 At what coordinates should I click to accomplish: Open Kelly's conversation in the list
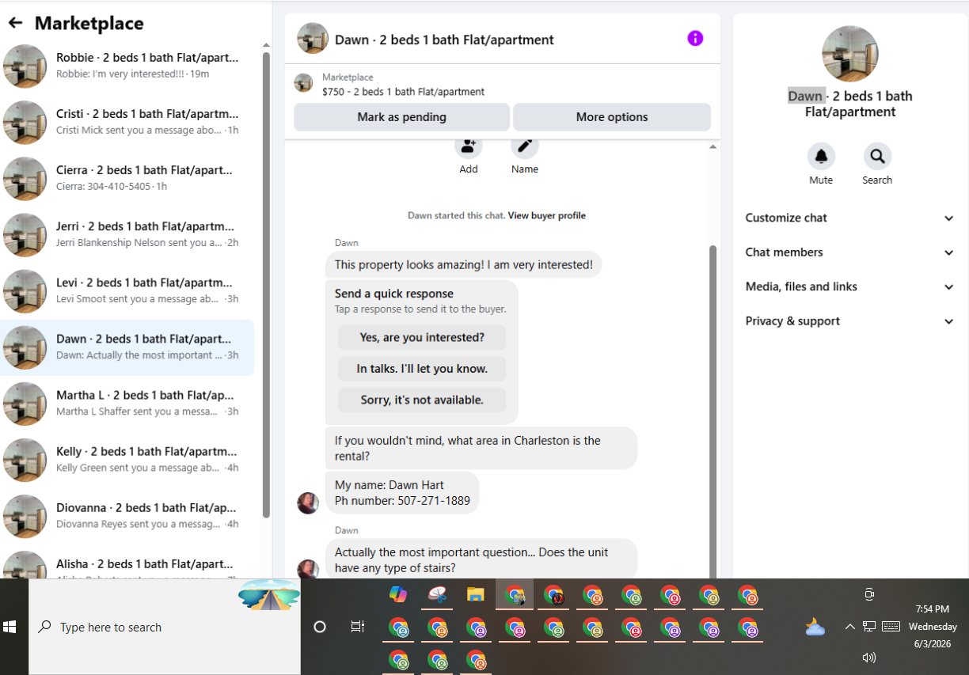(x=127, y=459)
